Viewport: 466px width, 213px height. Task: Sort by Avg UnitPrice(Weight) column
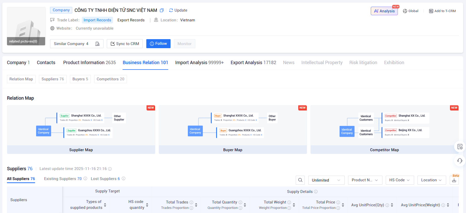pyautogui.click(x=448, y=205)
